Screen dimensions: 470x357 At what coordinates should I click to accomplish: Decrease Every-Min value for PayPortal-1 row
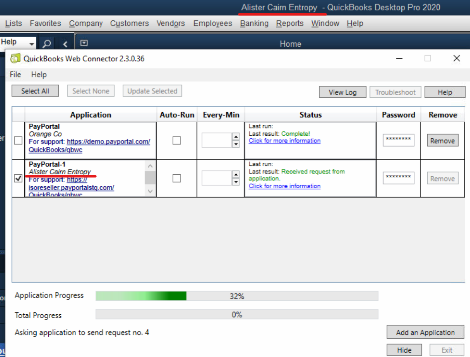point(236,182)
